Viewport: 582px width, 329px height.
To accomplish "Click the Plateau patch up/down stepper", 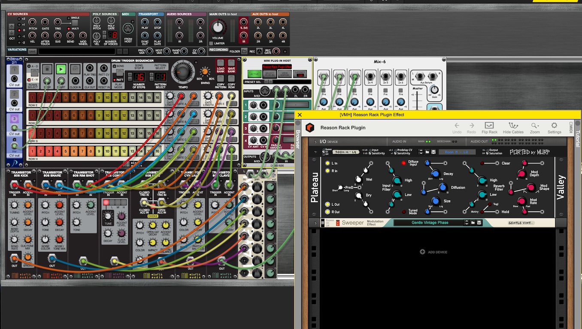I will tap(421, 152).
